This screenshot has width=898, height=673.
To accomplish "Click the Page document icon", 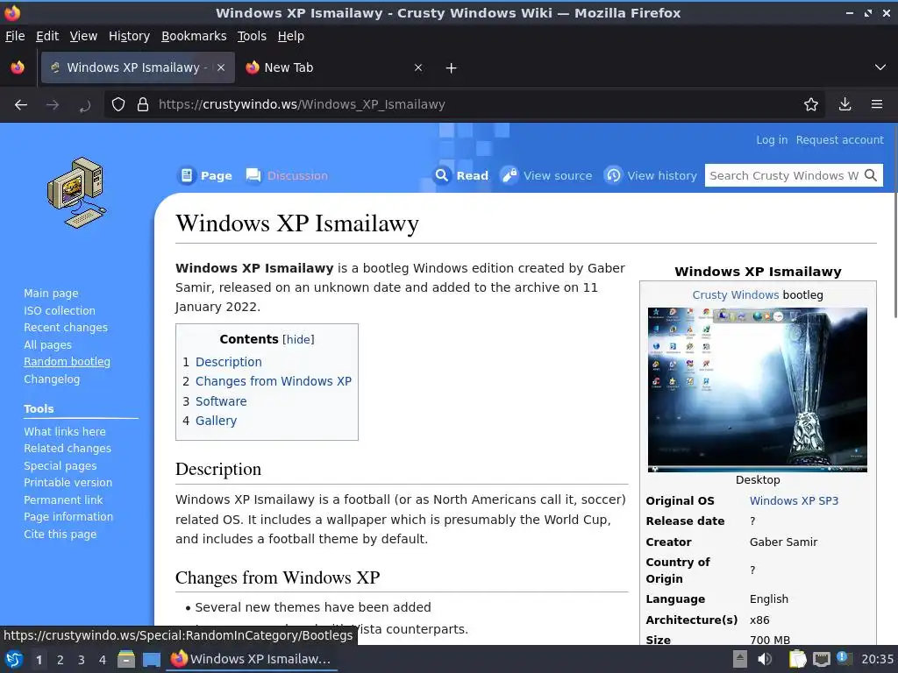I will click(187, 175).
